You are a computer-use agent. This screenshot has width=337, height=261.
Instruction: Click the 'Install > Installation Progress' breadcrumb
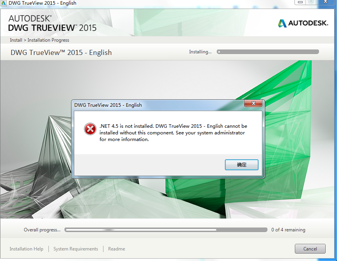coord(39,40)
